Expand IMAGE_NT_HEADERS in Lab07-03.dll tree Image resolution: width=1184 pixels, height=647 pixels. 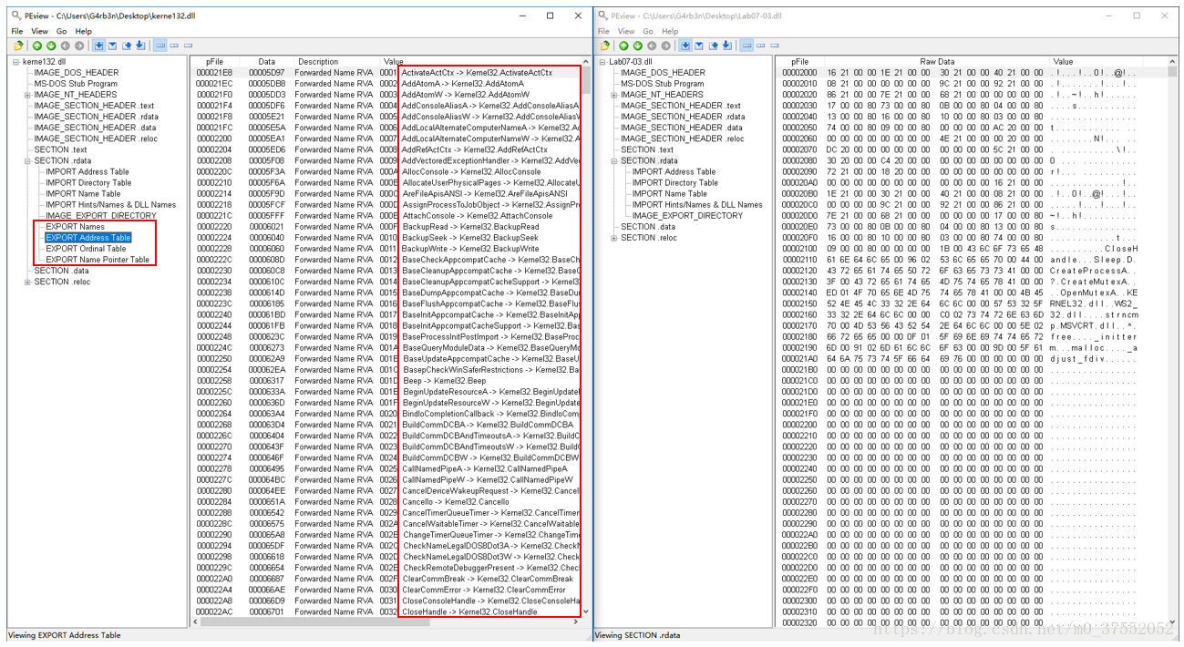pyautogui.click(x=614, y=95)
